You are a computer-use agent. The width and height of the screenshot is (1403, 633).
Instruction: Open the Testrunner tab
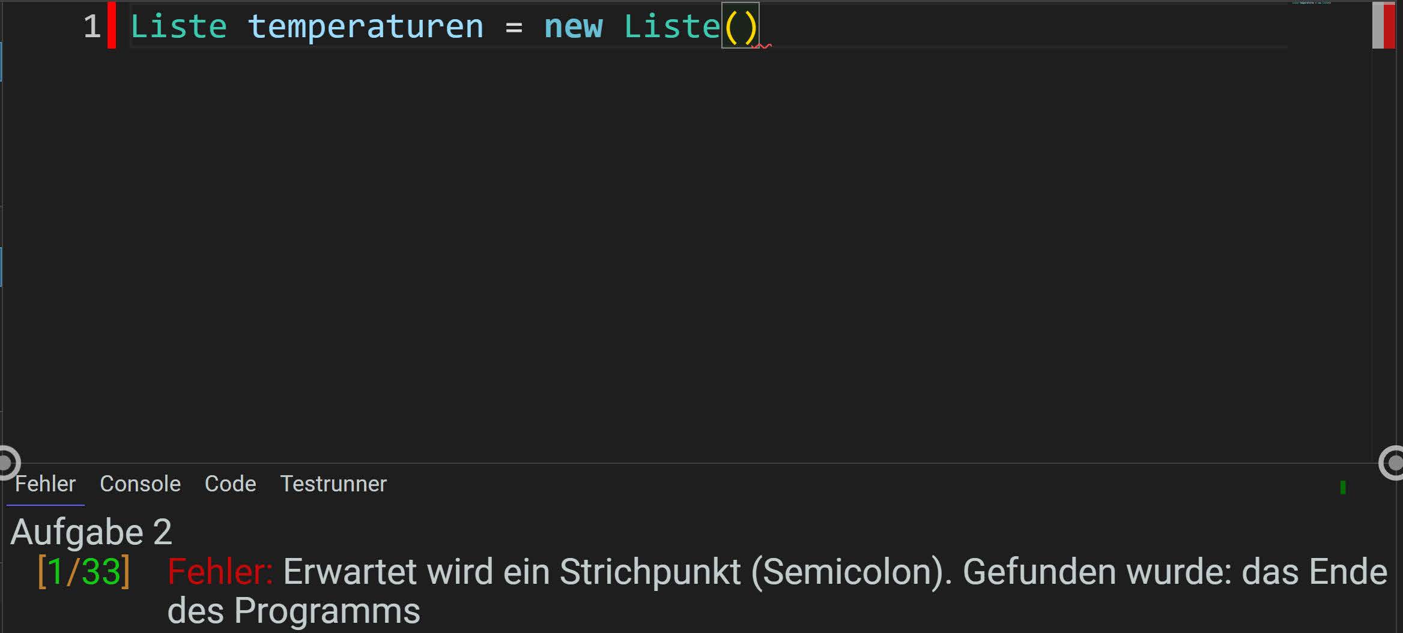pyautogui.click(x=333, y=484)
